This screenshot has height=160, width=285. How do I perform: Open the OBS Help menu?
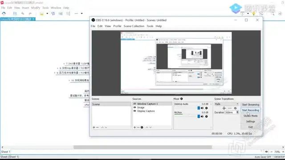pyautogui.click(x=159, y=26)
